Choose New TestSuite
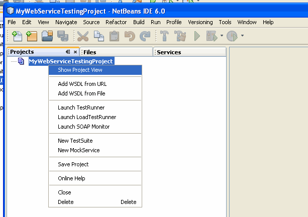 point(95,141)
